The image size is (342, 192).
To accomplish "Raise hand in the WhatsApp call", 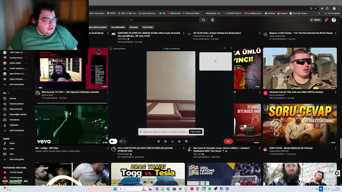I will [165, 141].
